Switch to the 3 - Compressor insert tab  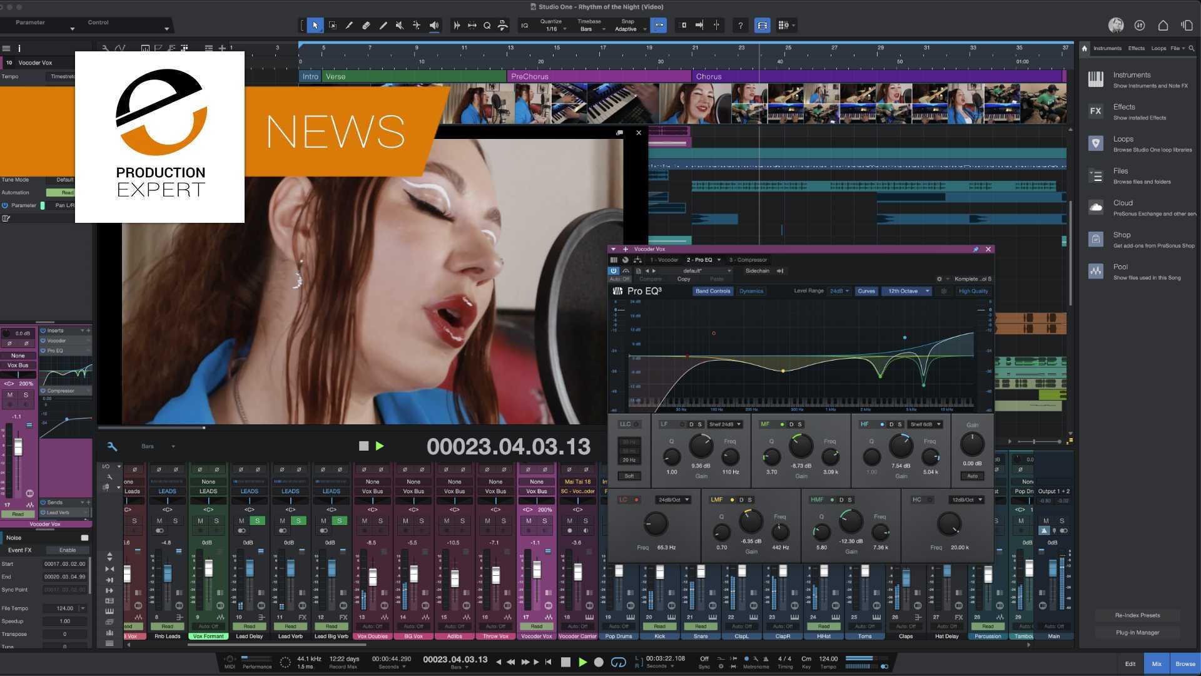coord(748,260)
